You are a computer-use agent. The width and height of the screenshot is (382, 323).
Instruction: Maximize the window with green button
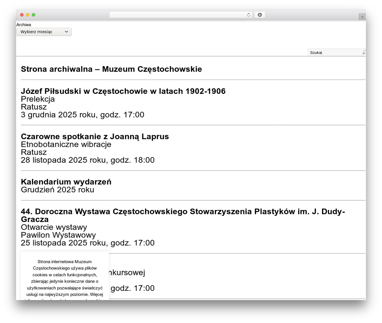click(x=33, y=15)
